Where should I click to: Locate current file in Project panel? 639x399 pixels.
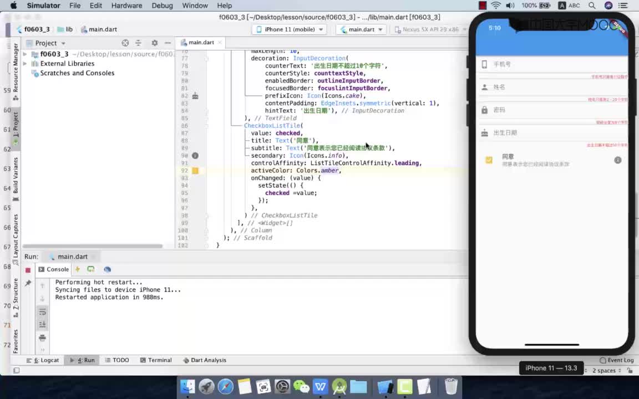coord(125,43)
